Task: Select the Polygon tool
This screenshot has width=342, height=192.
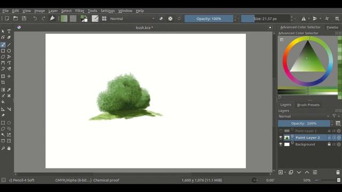Action: [3, 57]
